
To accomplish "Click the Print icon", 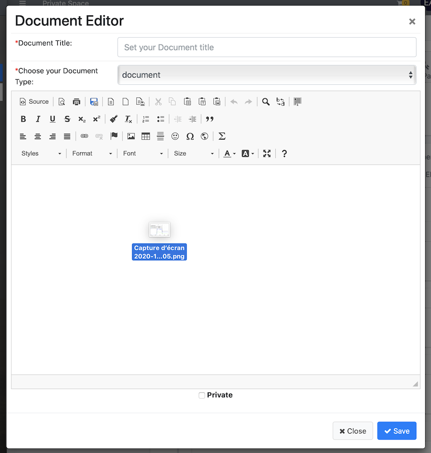I will coord(77,102).
